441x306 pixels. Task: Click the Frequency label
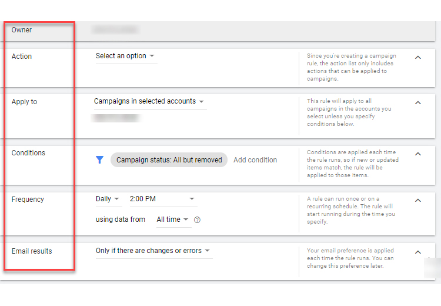click(28, 199)
